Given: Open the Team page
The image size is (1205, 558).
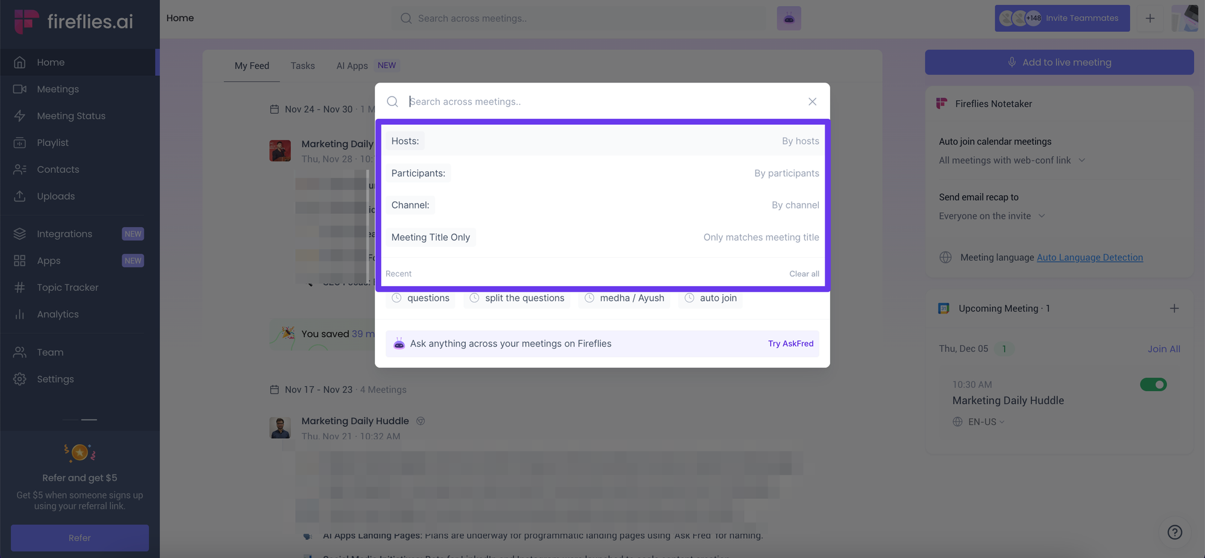Looking at the screenshot, I should tap(49, 352).
